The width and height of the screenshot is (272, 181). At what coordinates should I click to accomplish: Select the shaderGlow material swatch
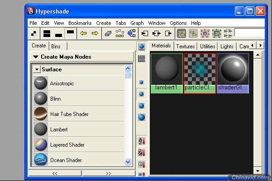point(233,74)
